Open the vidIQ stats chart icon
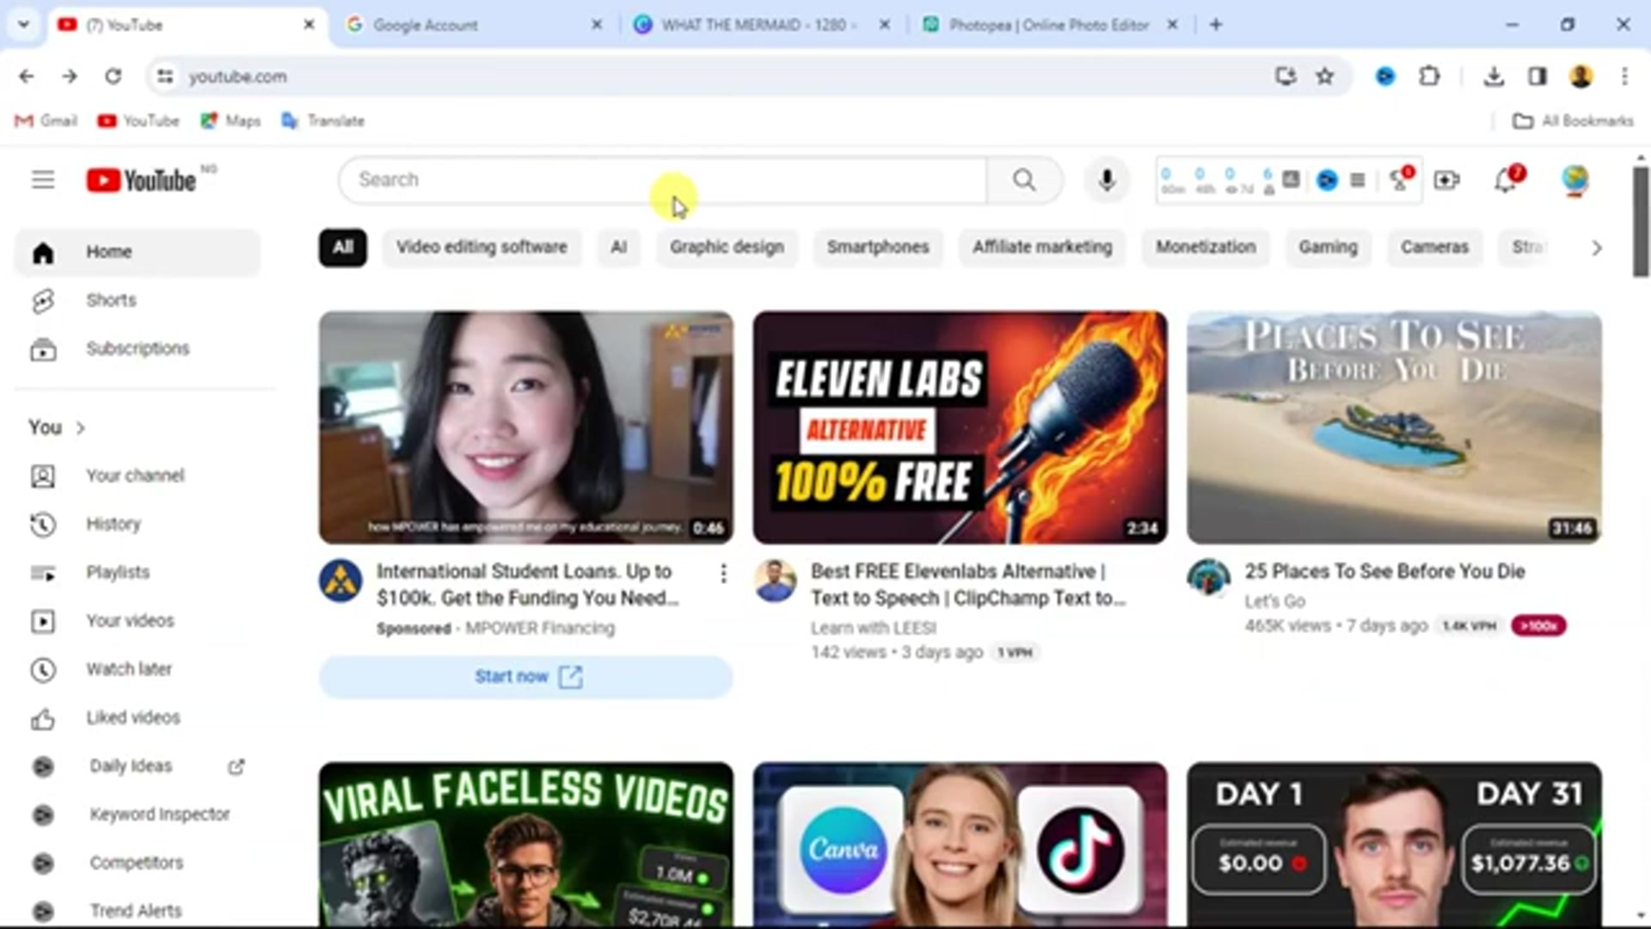The image size is (1651, 929). pos(1291,179)
